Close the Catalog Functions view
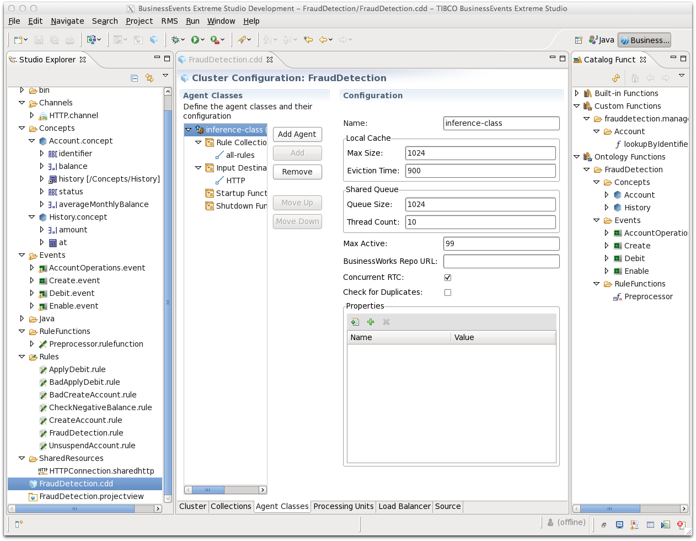 coord(643,60)
